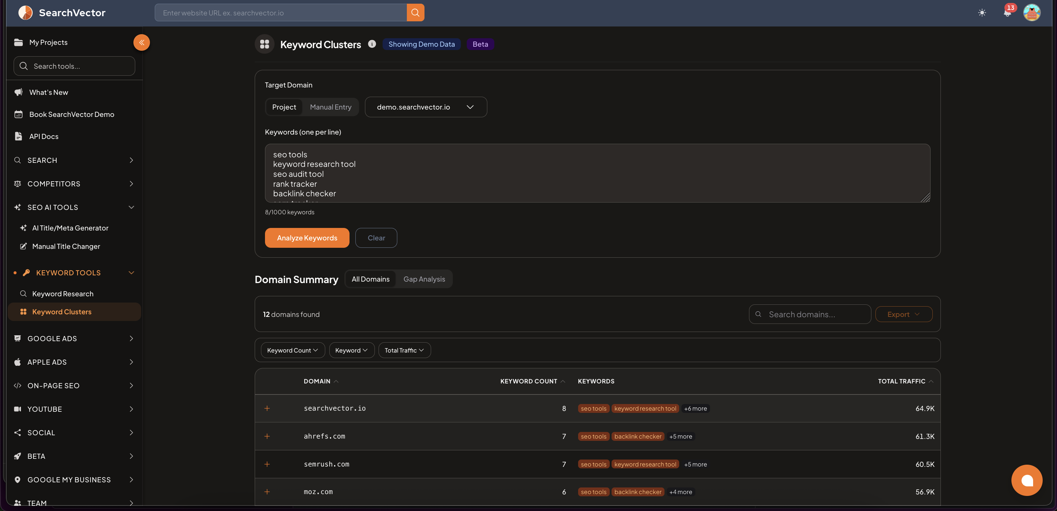The image size is (1057, 511).
Task: Sort by the TOTAL TRAFFIC column header
Action: tap(906, 381)
